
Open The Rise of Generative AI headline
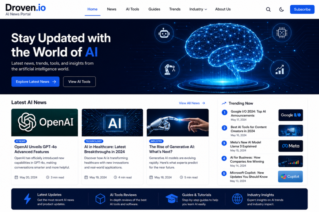tap(172, 149)
